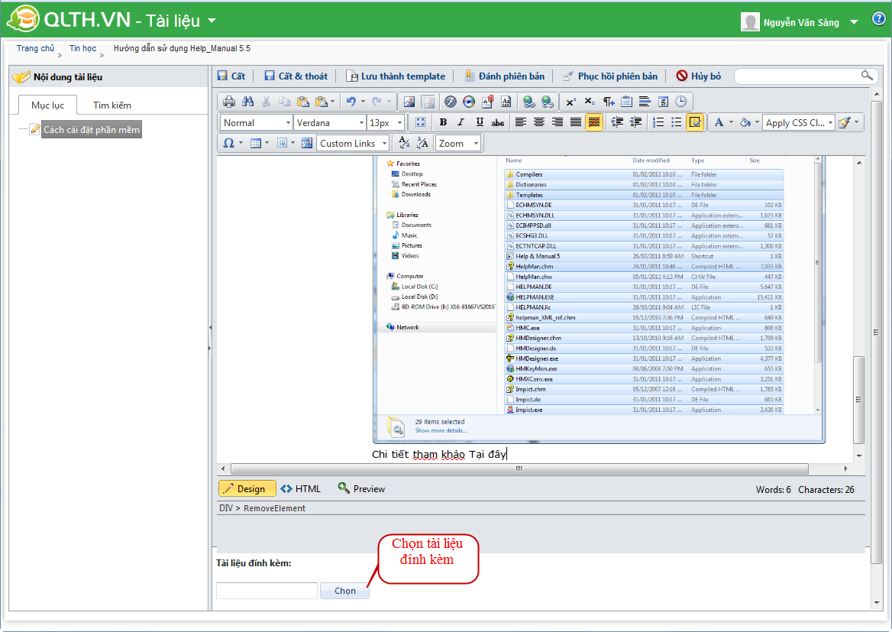Image resolution: width=892 pixels, height=632 pixels.
Task: Click the Insert Symbol omega icon
Action: 228,143
